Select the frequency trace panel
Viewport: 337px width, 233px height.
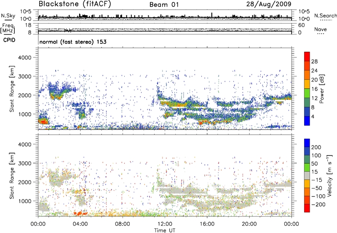coord(165,29)
